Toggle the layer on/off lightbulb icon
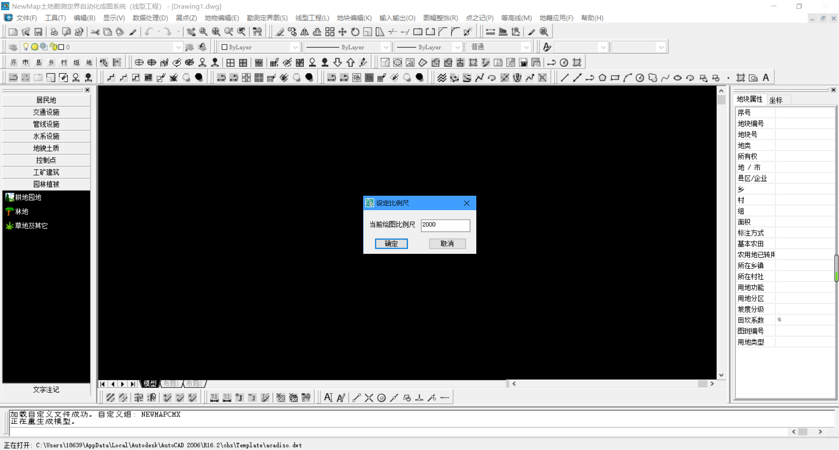Viewport: 839px width, 450px height. [x=26, y=47]
